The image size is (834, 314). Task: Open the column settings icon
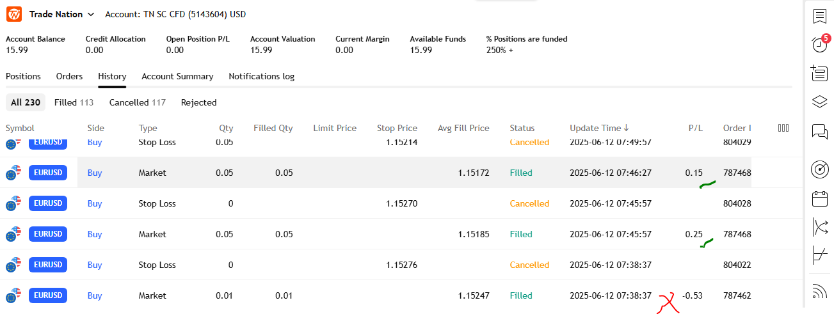coord(783,128)
